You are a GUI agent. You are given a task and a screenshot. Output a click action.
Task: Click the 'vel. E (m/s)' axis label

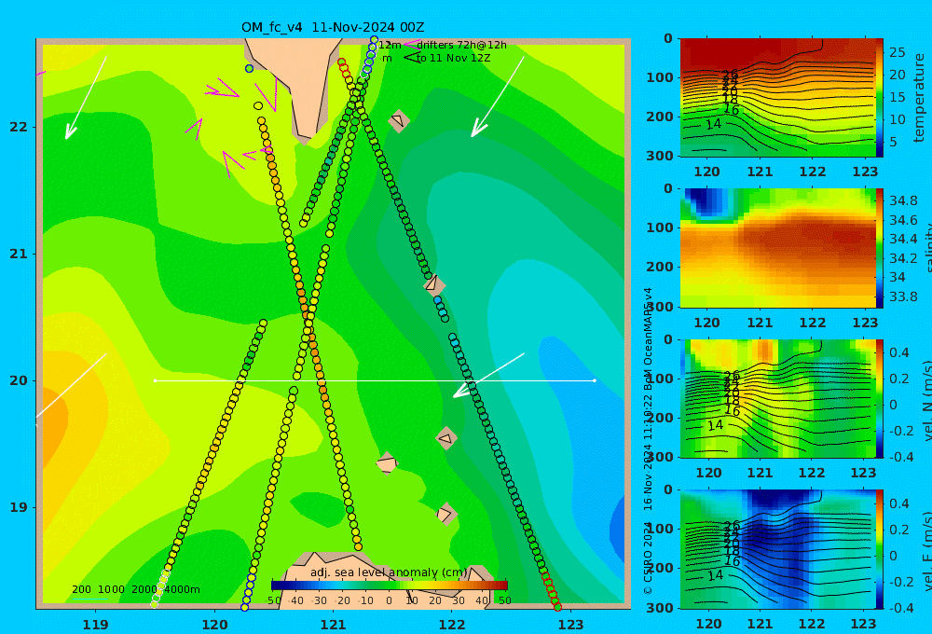click(926, 551)
